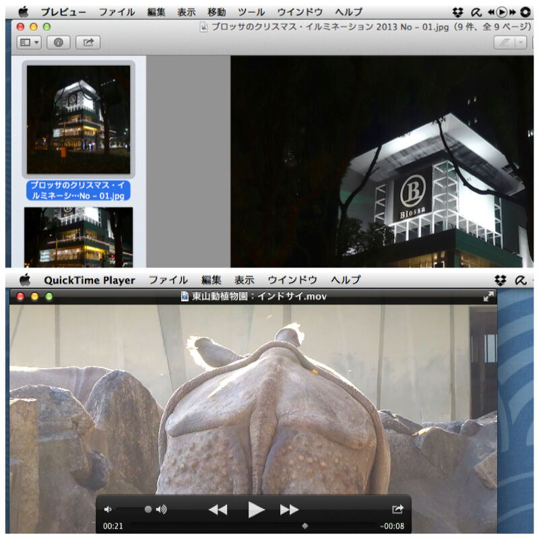The image size is (539, 539).
Task: Select the second Blossa thumbnail in the sidebar
Action: click(x=78, y=237)
